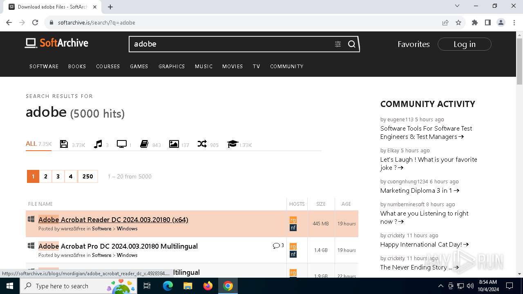
Task: Click the SoftArchive logo
Action: [56, 43]
